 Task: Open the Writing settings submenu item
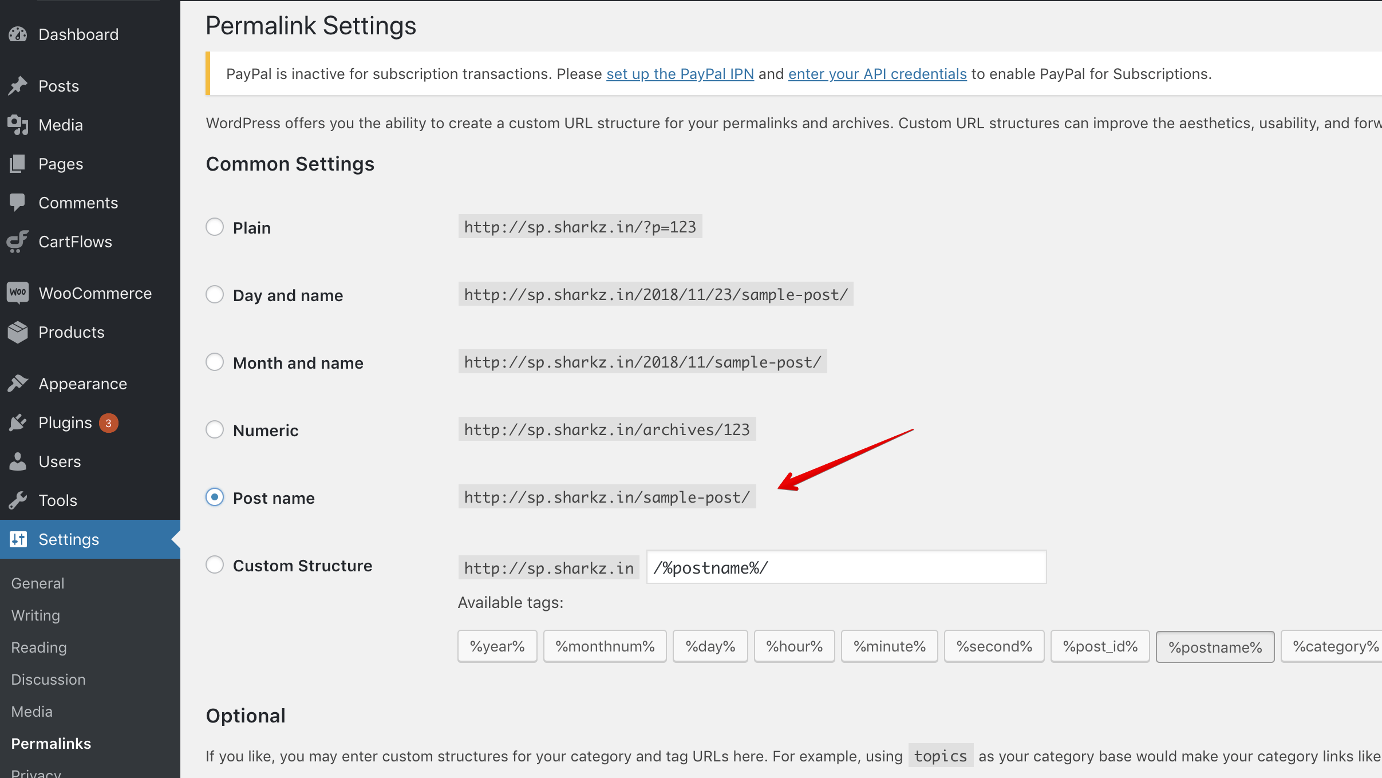[x=35, y=615]
